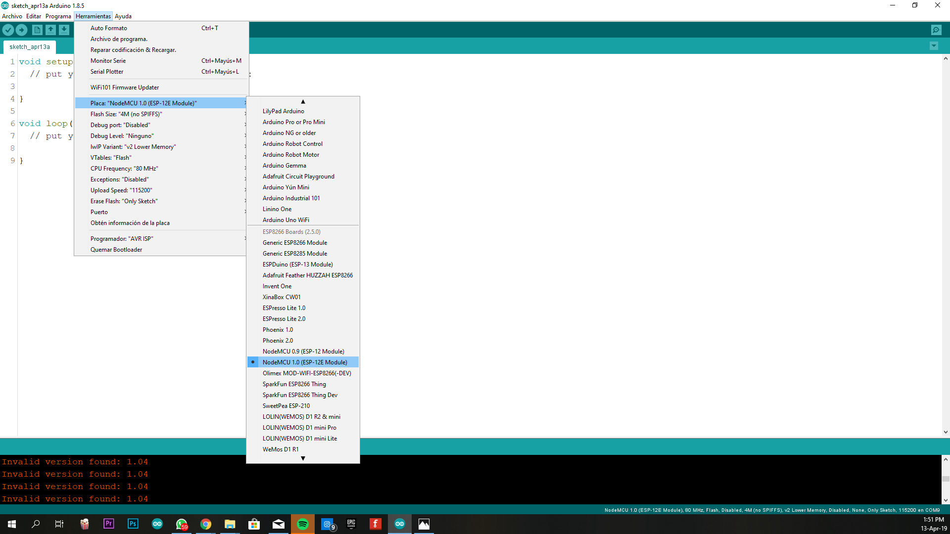This screenshot has height=534, width=950.
Task: Open the tab options dropdown arrow
Action: click(x=934, y=46)
